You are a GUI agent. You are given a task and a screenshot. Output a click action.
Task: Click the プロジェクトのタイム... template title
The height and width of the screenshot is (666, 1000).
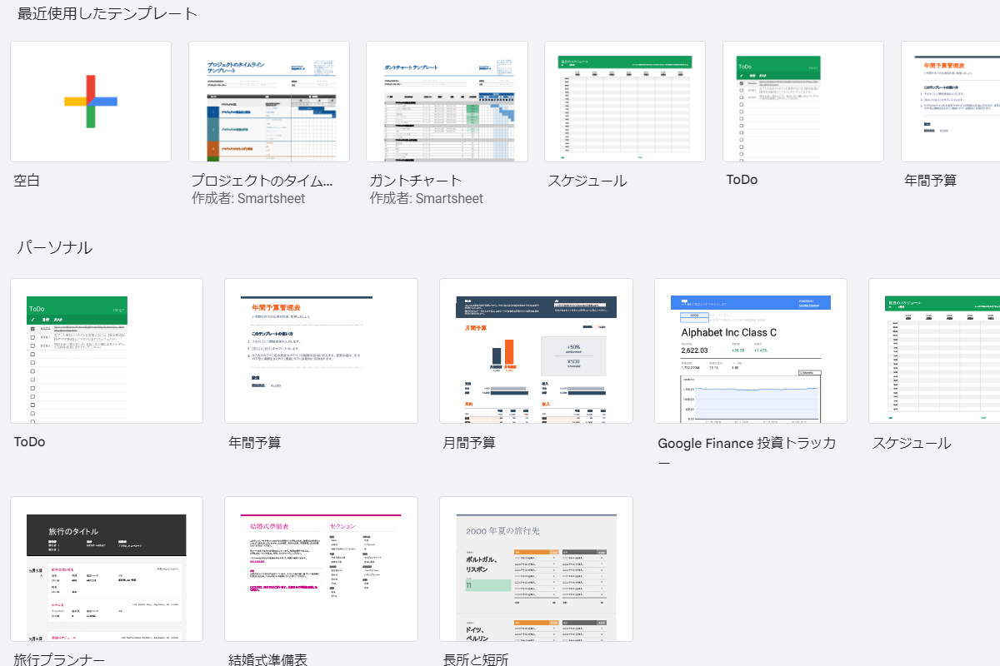pos(262,181)
